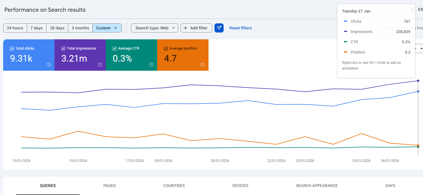Click the plus icon in Add filter
The height and width of the screenshot is (195, 423).
tap(185, 28)
